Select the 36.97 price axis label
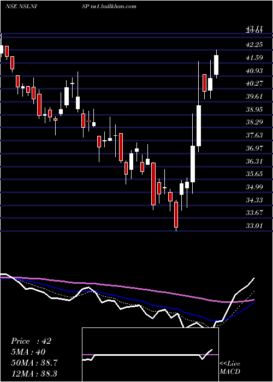Screen dimensions: 273x382 coord(254,148)
